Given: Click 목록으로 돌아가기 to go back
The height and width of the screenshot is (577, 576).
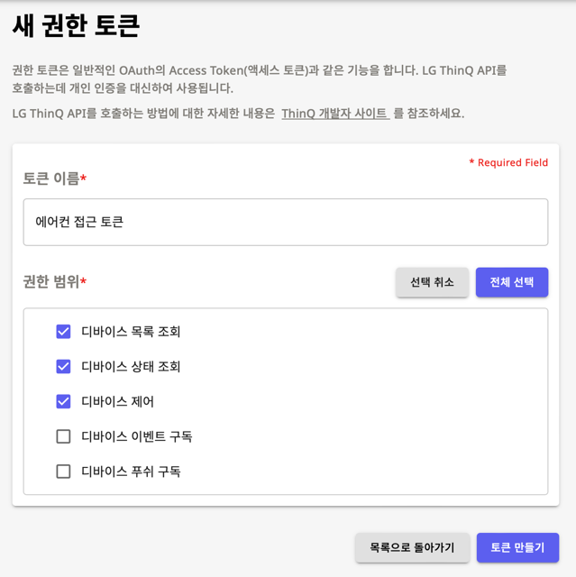Looking at the screenshot, I should click(412, 547).
